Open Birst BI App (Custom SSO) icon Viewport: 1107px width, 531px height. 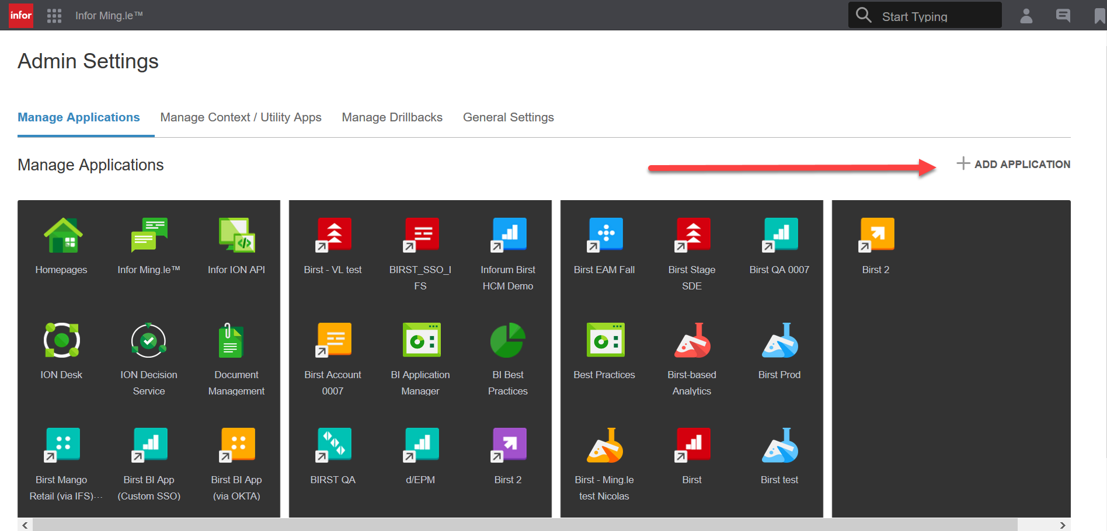(x=149, y=445)
